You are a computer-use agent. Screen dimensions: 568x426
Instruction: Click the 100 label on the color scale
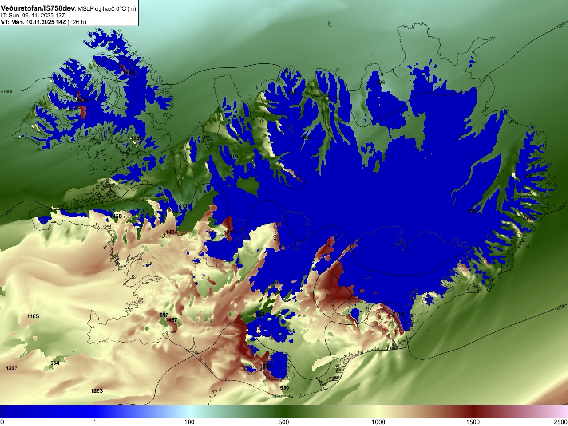coord(189,422)
